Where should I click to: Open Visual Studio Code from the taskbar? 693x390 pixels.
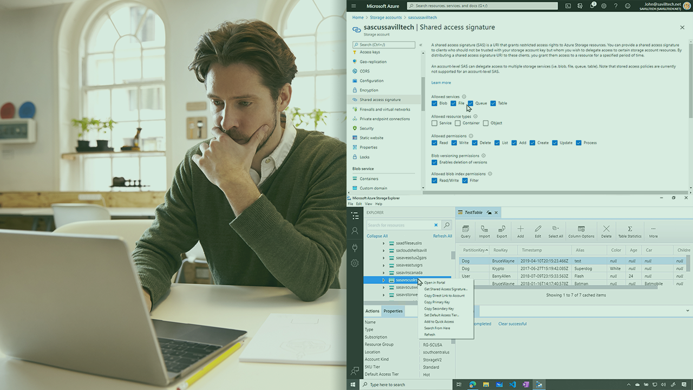coord(512,385)
